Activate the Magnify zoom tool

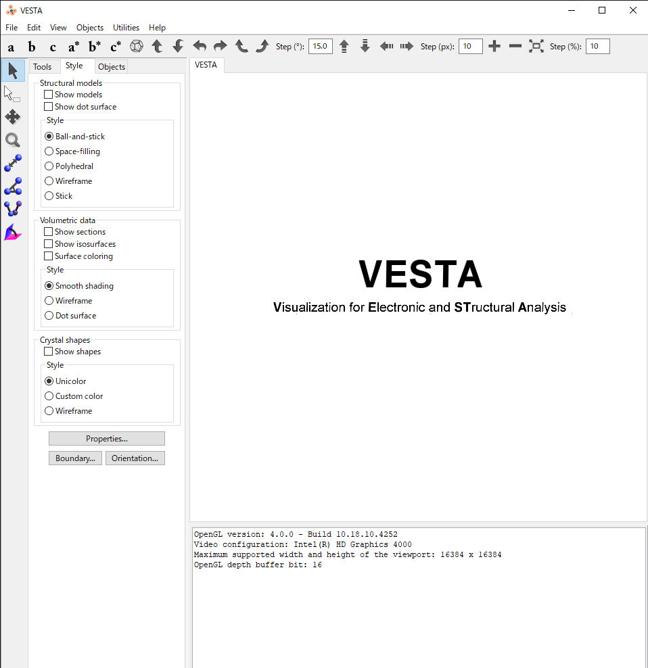point(13,140)
